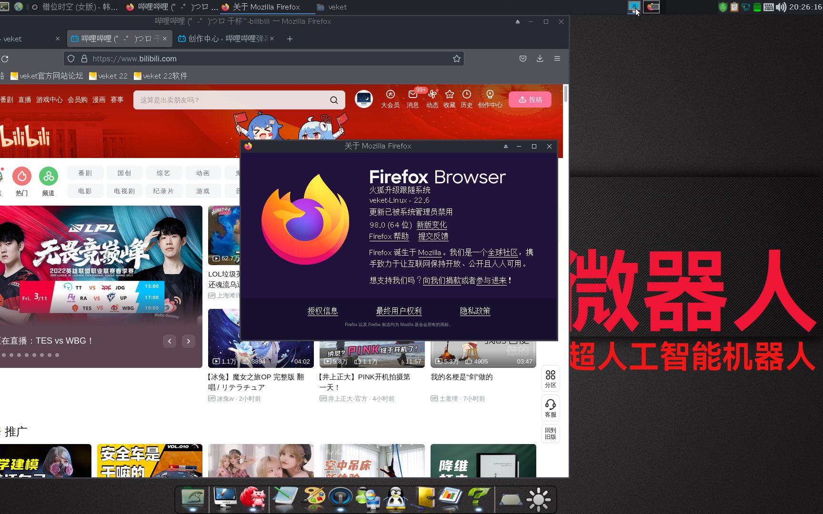
Task: Open the 提交反馈 link
Action: 433,236
